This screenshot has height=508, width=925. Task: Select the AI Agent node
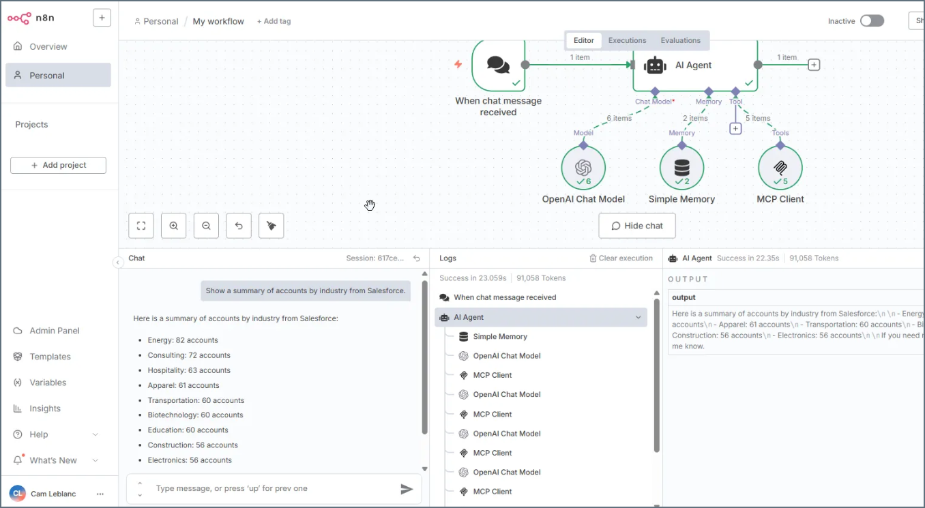(695, 65)
